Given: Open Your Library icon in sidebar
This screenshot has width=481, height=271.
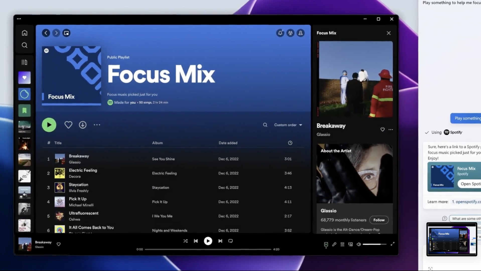Looking at the screenshot, I should click(24, 62).
